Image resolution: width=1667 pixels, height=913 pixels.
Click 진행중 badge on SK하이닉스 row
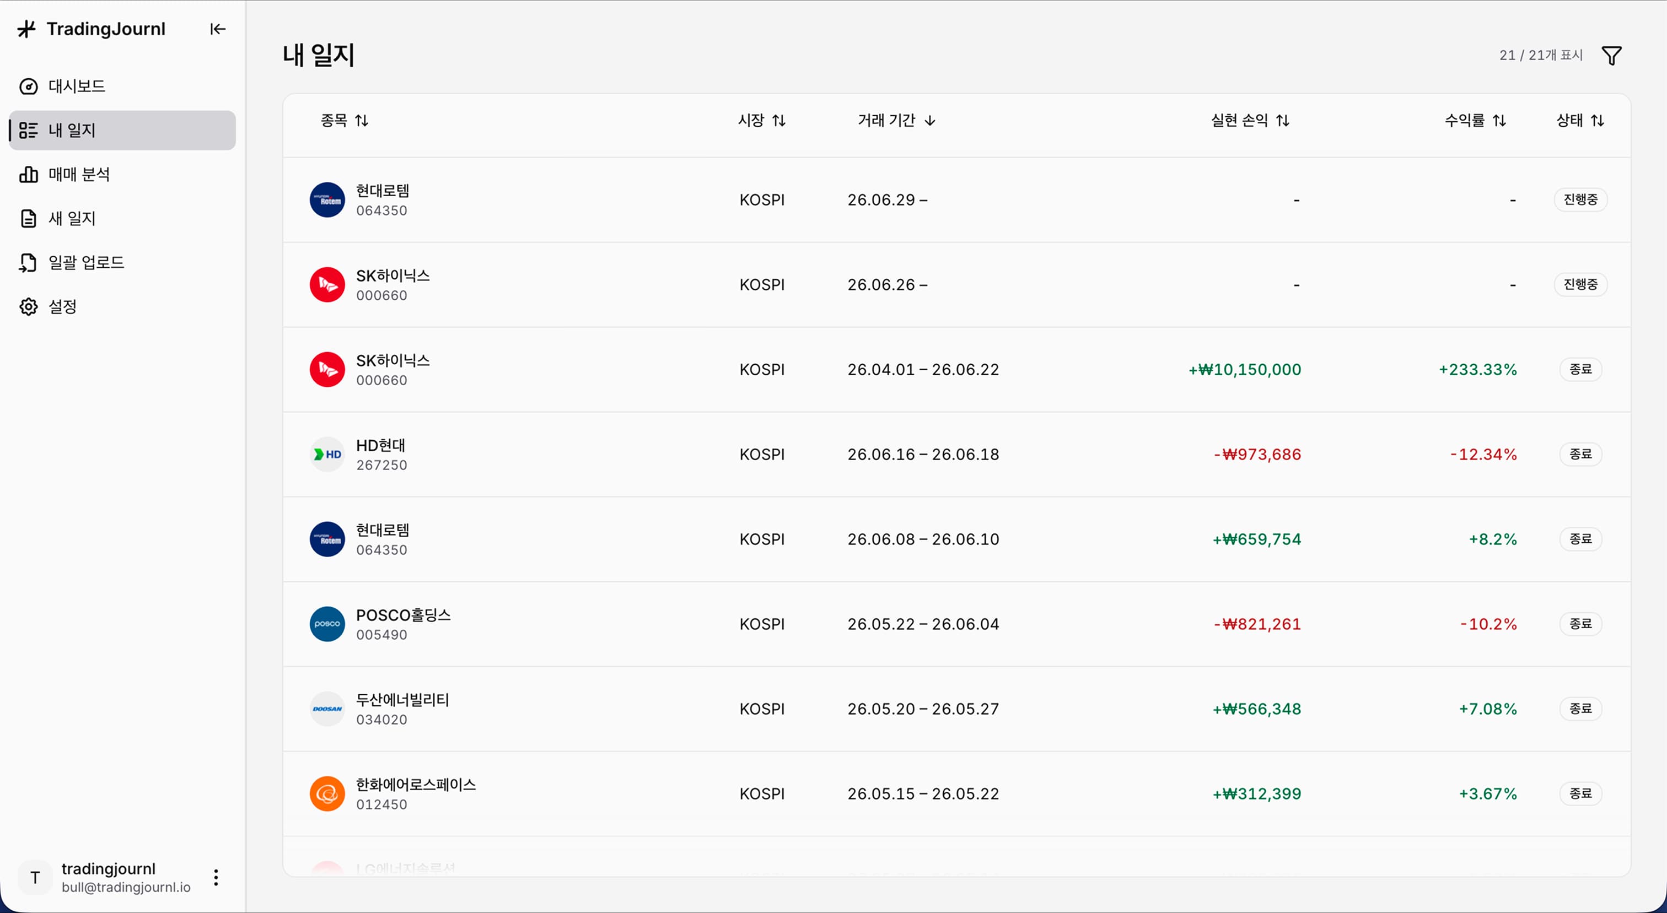click(x=1580, y=284)
